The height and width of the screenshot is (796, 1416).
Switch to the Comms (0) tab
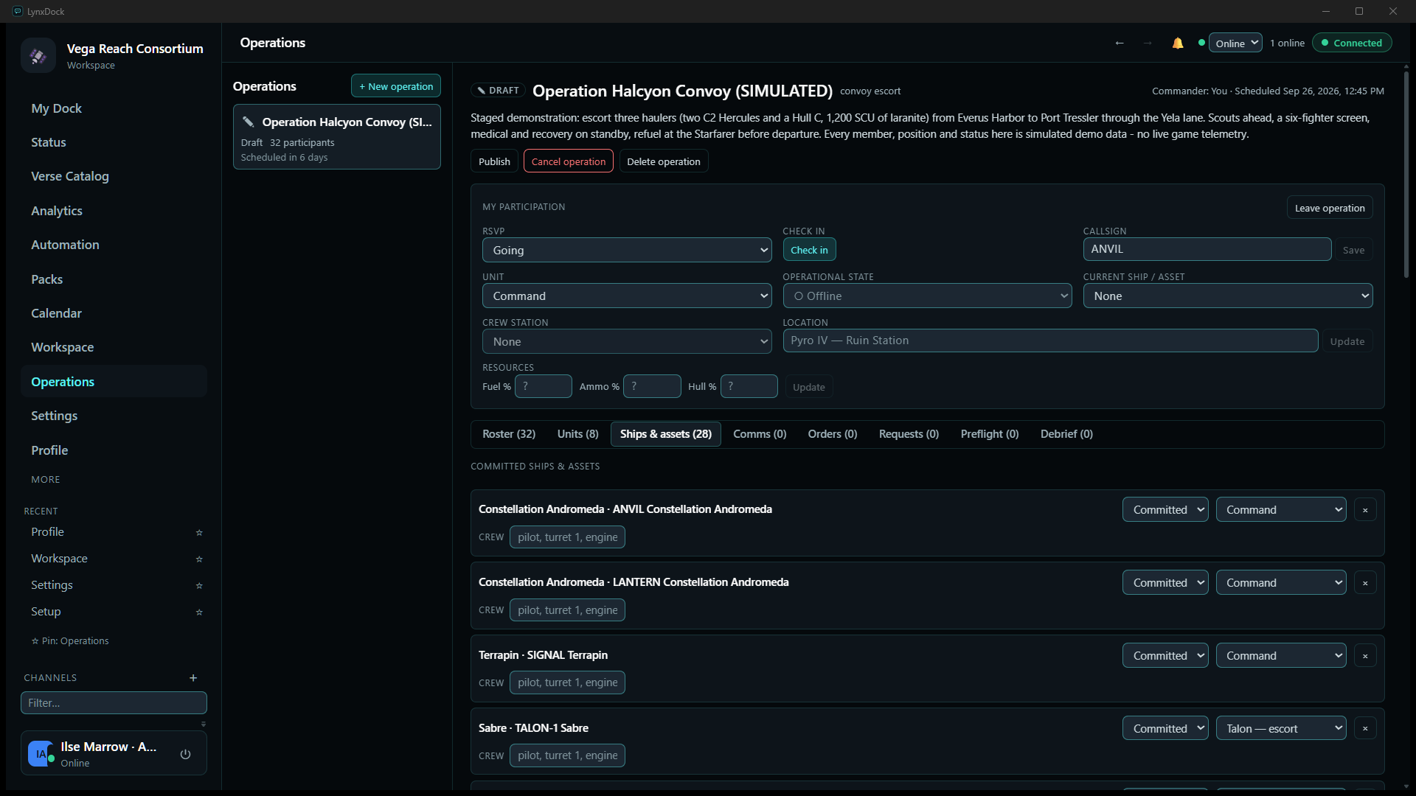[760, 434]
